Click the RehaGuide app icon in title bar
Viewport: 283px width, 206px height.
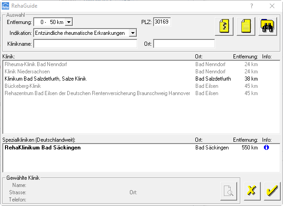(5, 6)
